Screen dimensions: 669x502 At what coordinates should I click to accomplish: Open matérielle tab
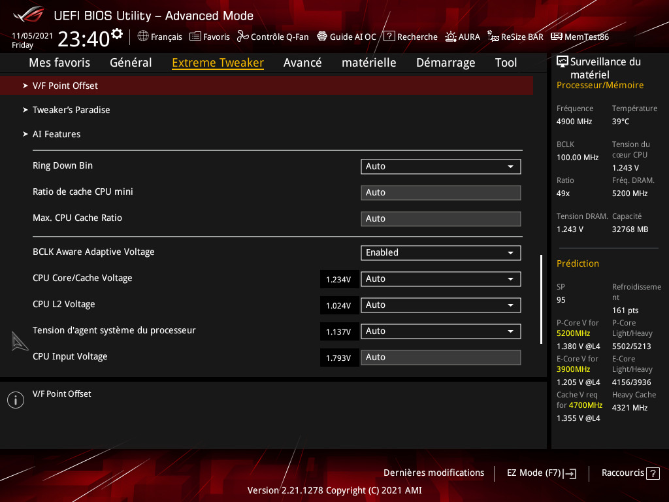(x=368, y=63)
